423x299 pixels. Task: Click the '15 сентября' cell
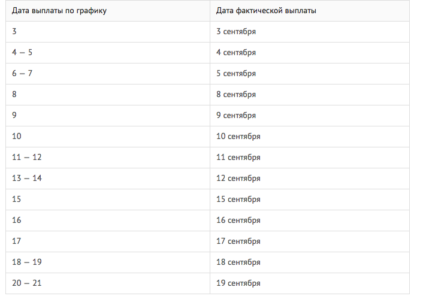click(310, 200)
